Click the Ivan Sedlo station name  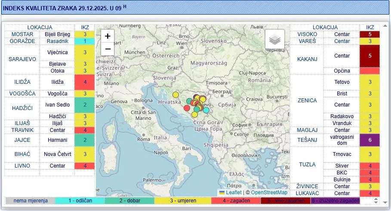[x=57, y=104]
